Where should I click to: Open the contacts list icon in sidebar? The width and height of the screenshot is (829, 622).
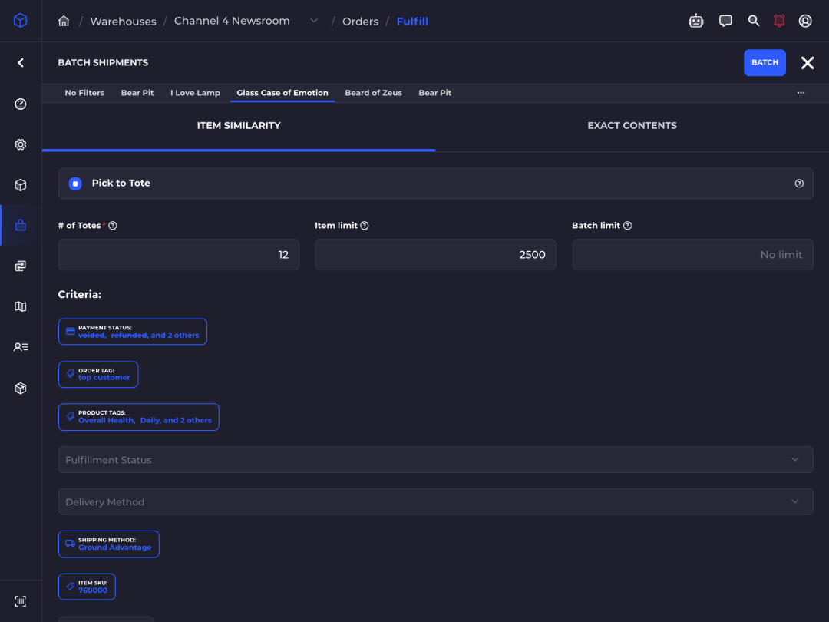(x=21, y=347)
